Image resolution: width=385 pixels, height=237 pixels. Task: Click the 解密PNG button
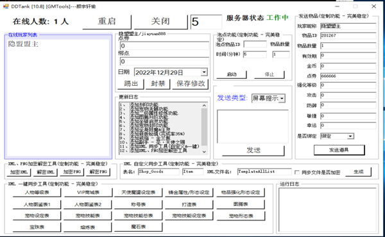[x=98, y=172]
